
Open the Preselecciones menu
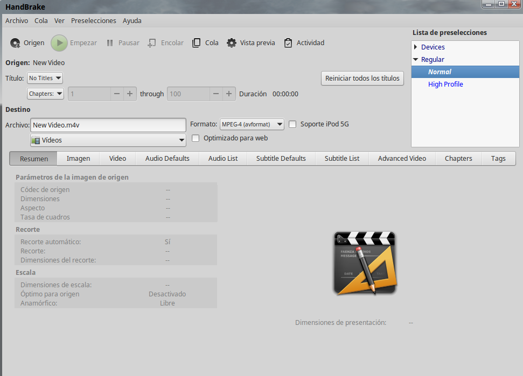[93, 20]
